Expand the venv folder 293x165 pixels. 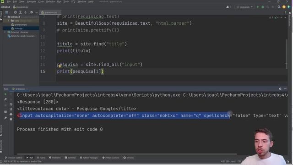pos(8,21)
